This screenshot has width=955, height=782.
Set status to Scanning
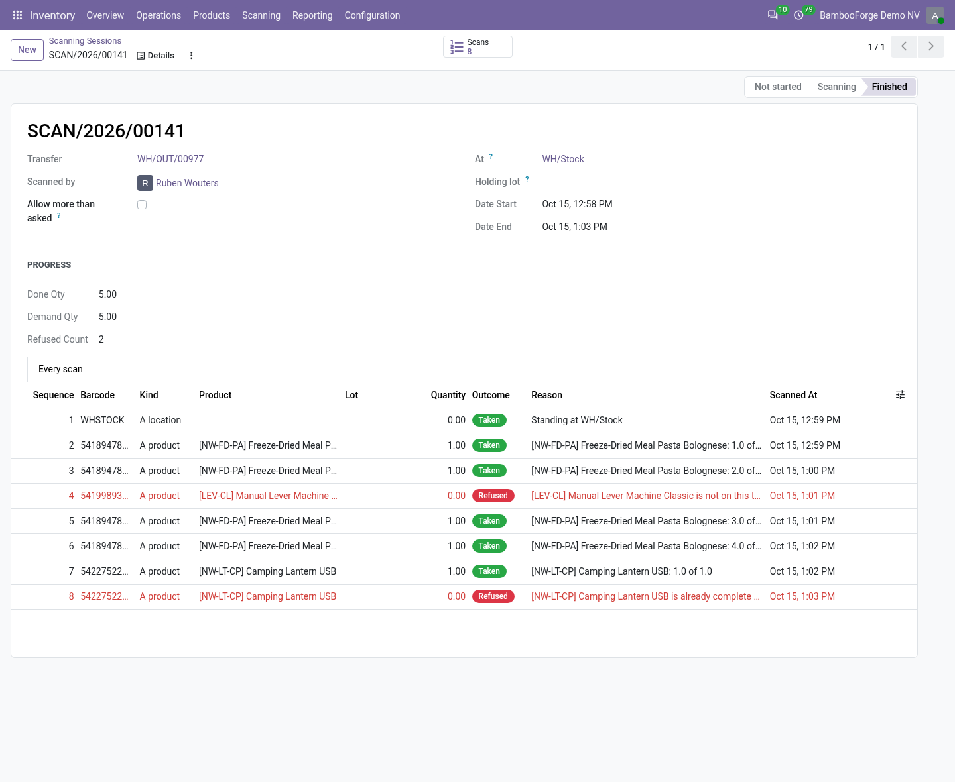(x=836, y=87)
